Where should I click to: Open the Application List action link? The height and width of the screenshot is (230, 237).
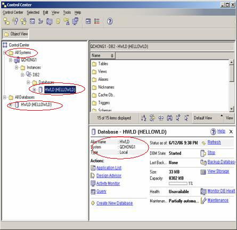coord(109,168)
